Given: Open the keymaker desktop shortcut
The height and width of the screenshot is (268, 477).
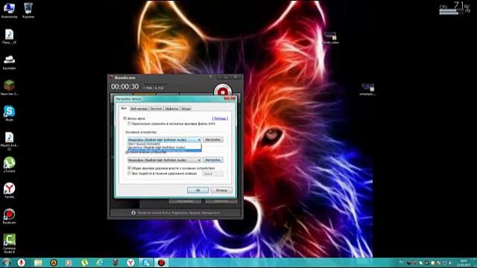Looking at the screenshot, I should (9, 62).
